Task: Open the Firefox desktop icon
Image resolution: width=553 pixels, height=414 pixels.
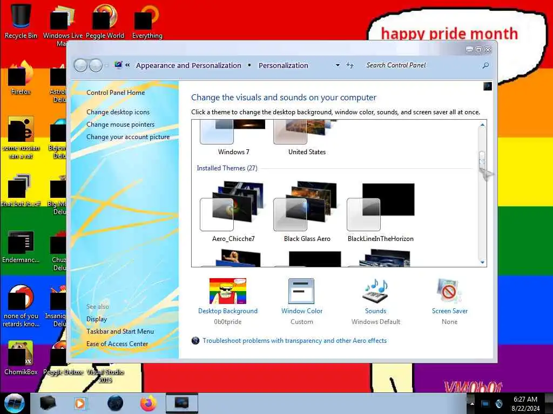Action: coord(21,78)
